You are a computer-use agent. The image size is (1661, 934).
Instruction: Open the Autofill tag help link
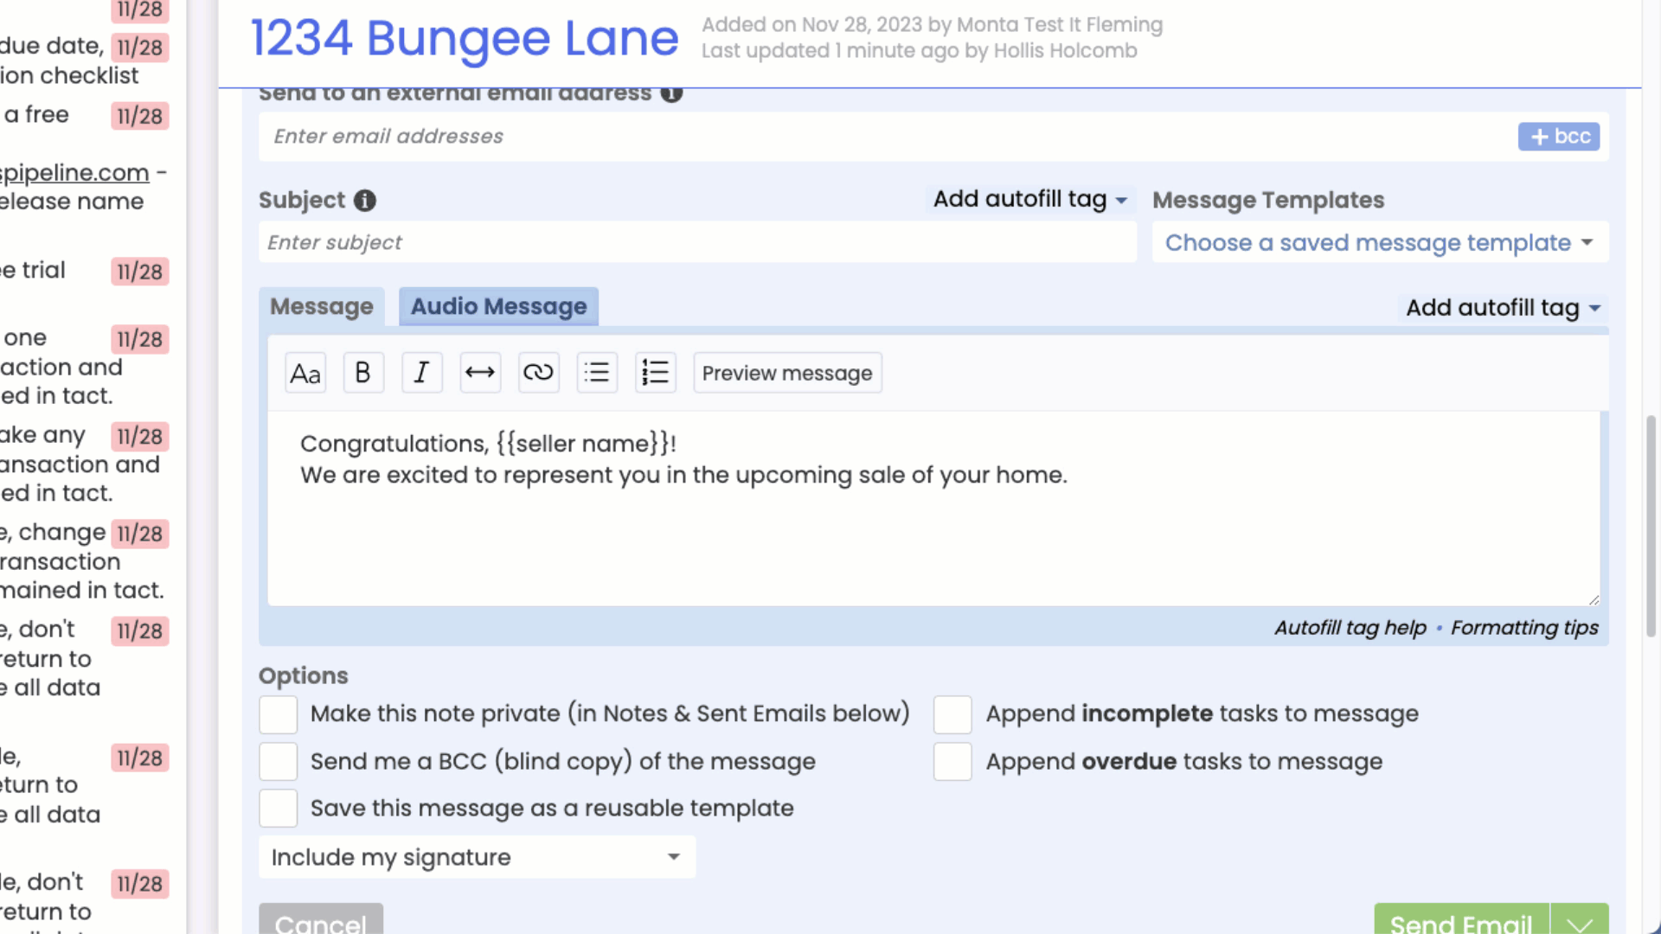pyautogui.click(x=1350, y=628)
